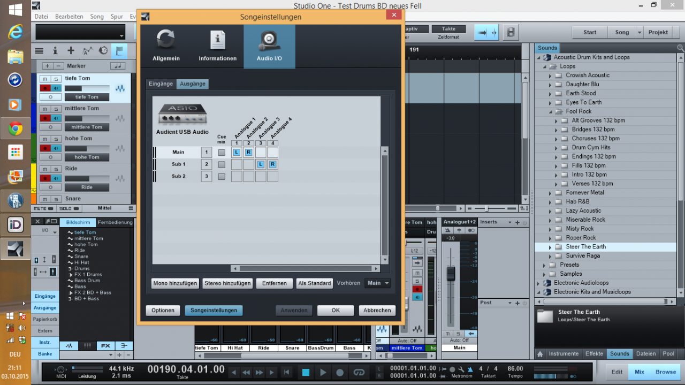Click the Entfernen button
Image resolution: width=685 pixels, height=385 pixels.
coord(275,283)
